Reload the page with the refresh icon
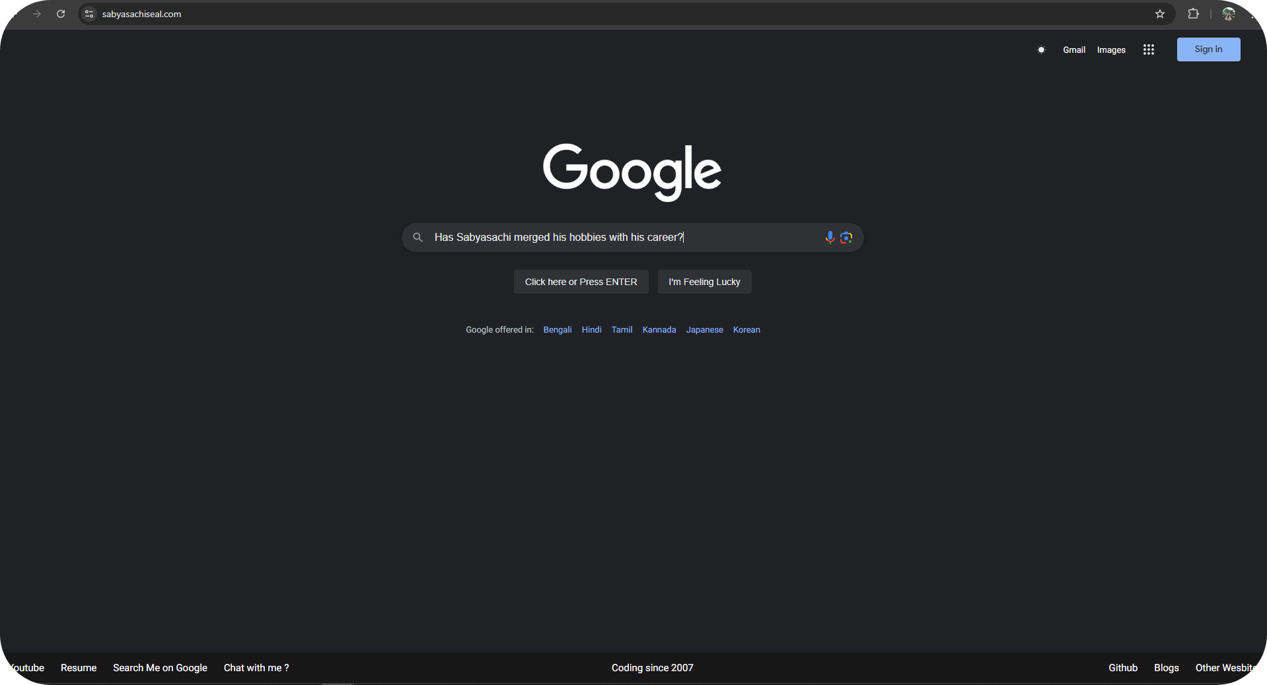The width and height of the screenshot is (1267, 685). coord(61,14)
